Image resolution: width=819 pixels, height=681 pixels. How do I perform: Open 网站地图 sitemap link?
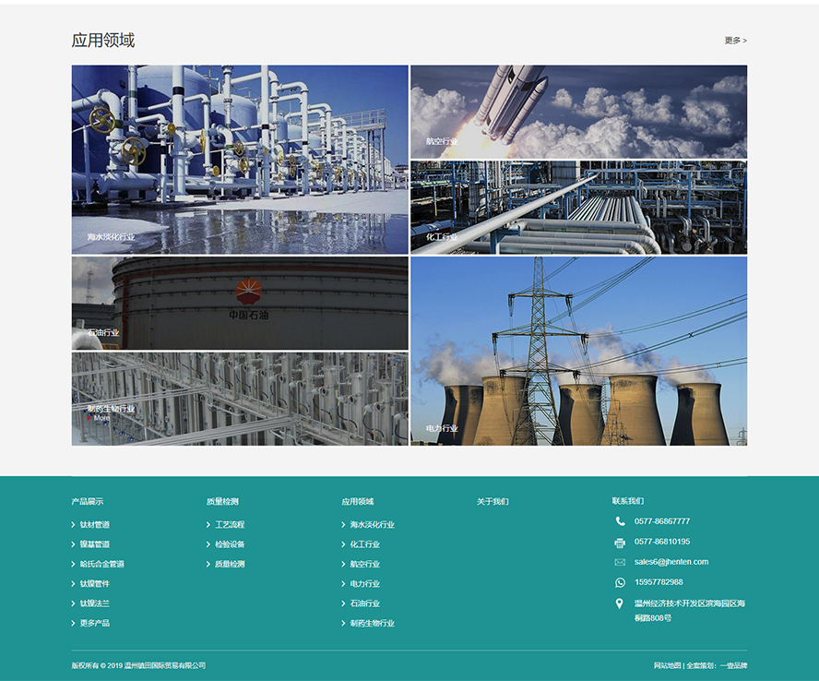(668, 665)
